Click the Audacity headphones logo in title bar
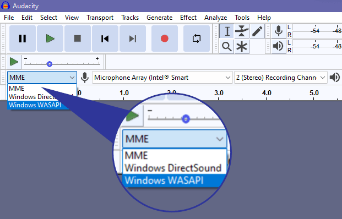The image size is (342, 219). pos(6,6)
